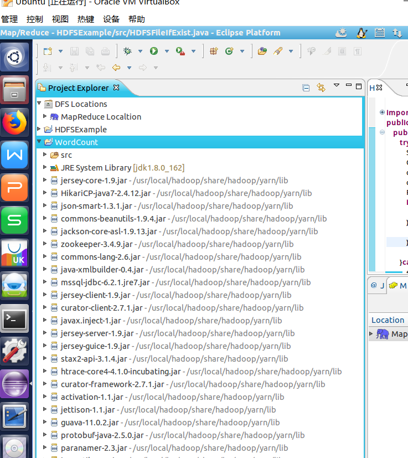This screenshot has width=408, height=458.
Task: Click the New wizard icon in toolbar
Action: coord(48,52)
